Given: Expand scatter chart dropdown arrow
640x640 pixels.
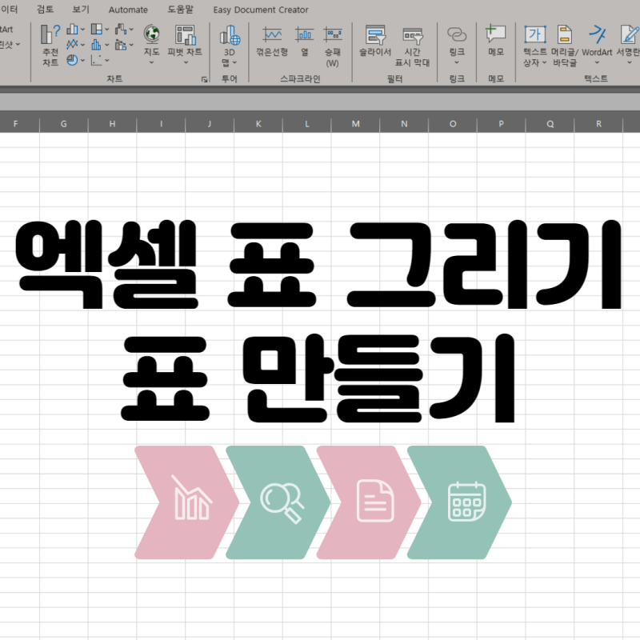Looking at the screenshot, I should click(x=107, y=61).
